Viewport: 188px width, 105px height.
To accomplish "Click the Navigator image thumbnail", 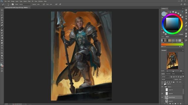I will (x=172, y=61).
